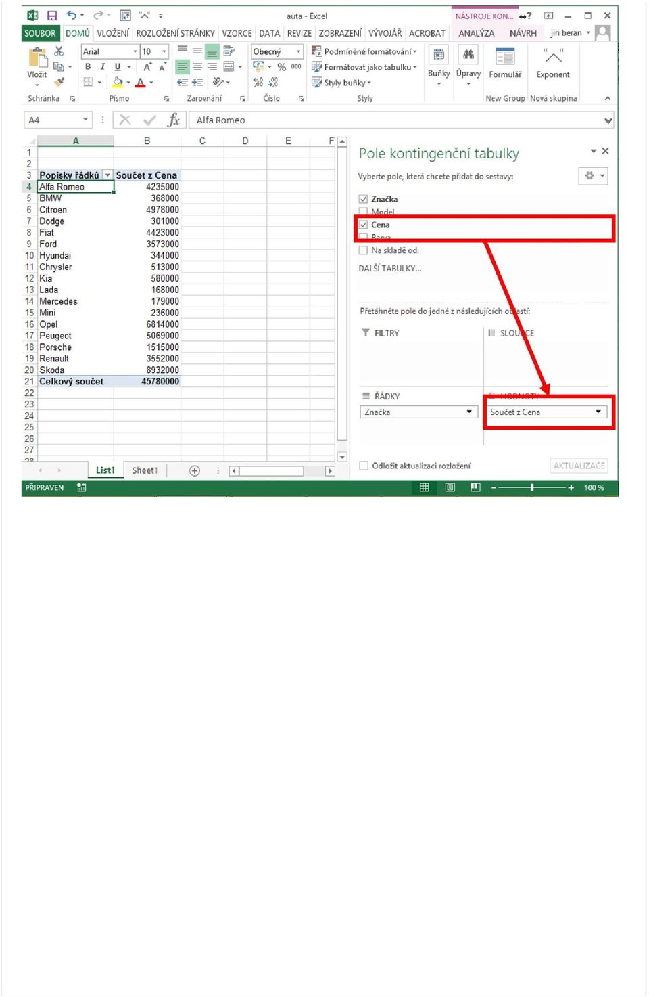
Task: Open the number format dropdown showing Obecný
Action: pos(298,51)
